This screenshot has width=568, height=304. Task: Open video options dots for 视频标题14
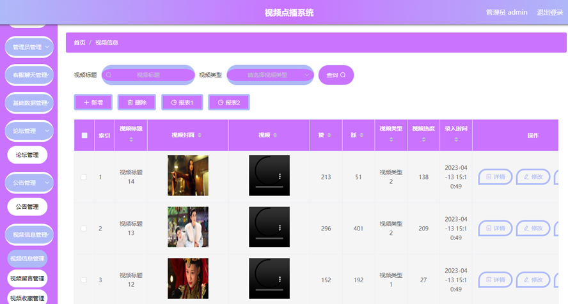pyautogui.click(x=280, y=176)
